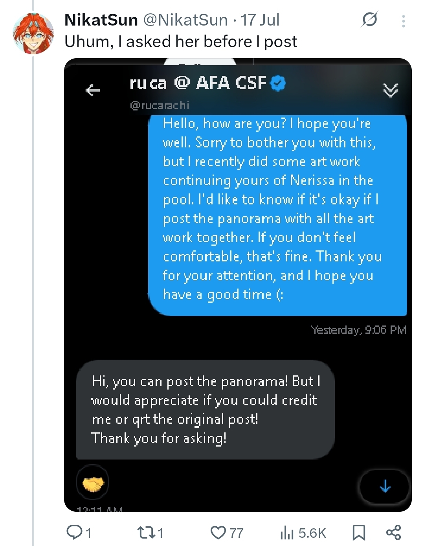Image resolution: width=424 pixels, height=546 pixels.
Task: Open the @NikatSun handle link
Action: [x=185, y=20]
